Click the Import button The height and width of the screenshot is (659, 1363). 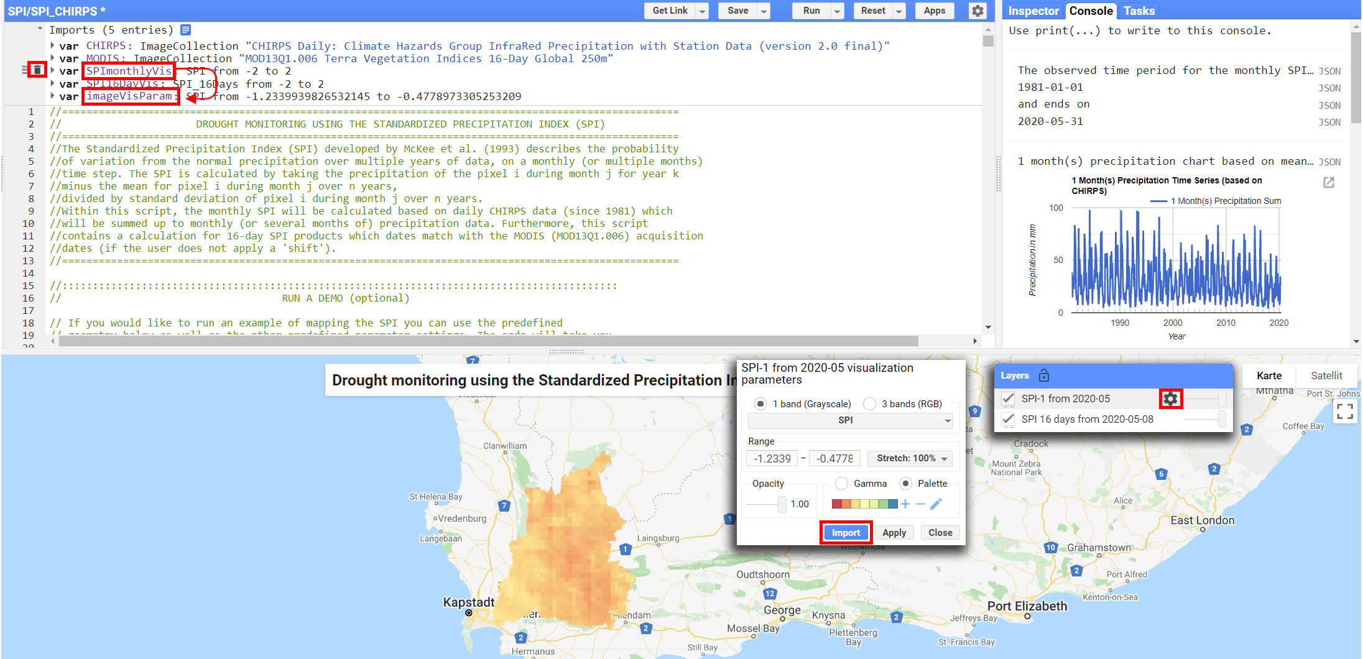click(x=846, y=533)
